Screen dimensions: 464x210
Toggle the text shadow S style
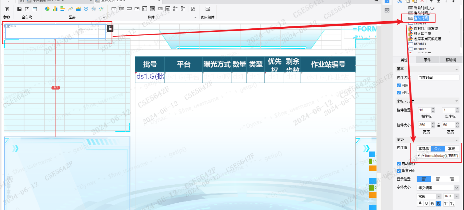[438, 204]
